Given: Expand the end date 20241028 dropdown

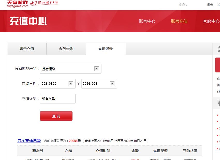Looking at the screenshot, I should pos(112,84).
